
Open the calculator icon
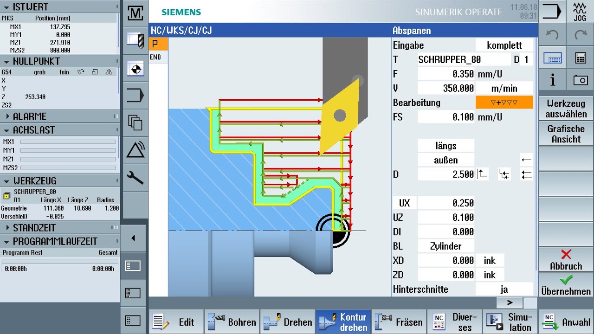pos(580,58)
